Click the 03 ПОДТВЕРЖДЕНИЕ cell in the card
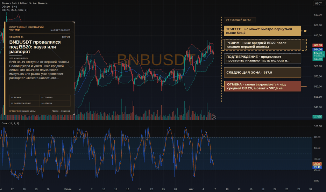 click(x=24, y=103)
